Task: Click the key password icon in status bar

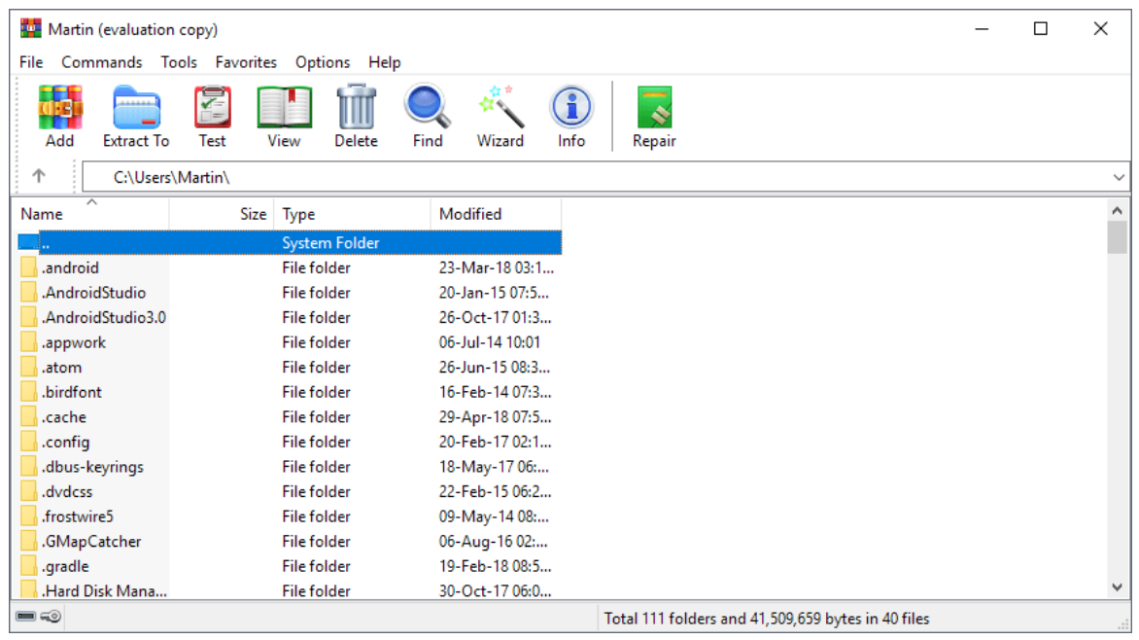Action: (51, 617)
